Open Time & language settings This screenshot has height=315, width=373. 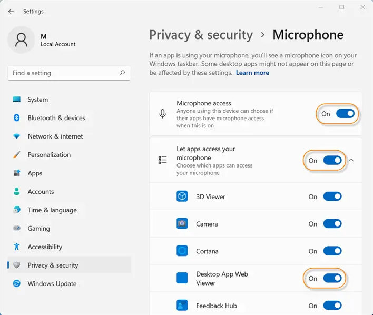point(69,210)
